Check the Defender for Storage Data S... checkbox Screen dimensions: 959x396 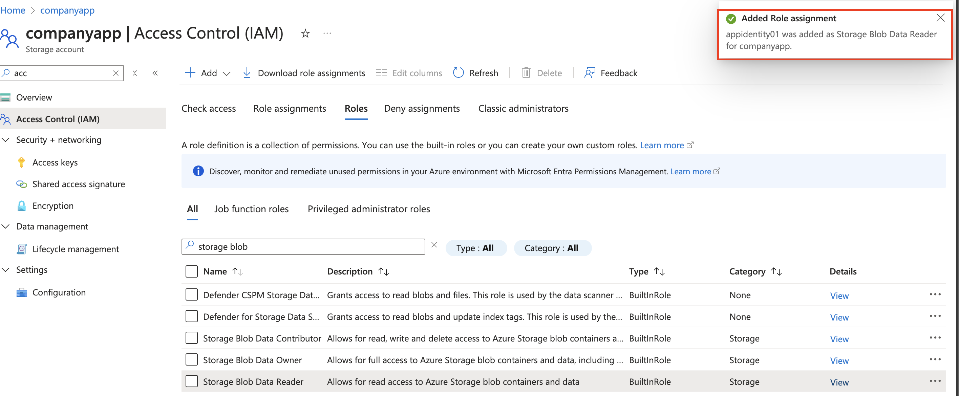(191, 316)
